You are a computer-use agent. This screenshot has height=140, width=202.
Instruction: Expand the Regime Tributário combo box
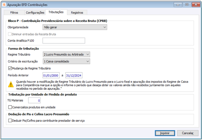[66, 54]
